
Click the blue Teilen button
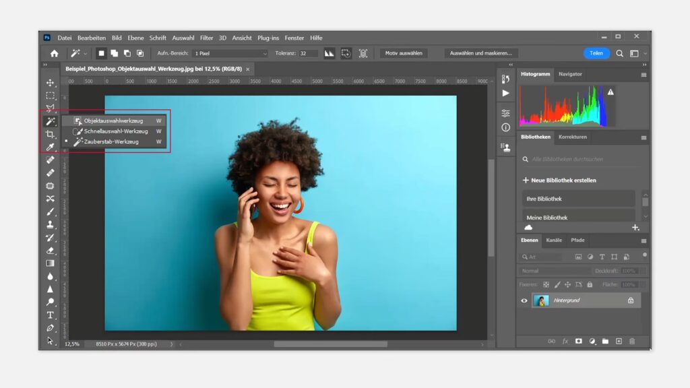tap(596, 53)
